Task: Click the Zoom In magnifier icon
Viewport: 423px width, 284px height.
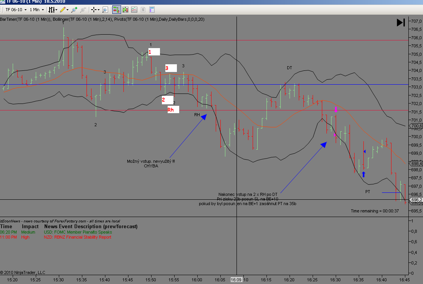Action: [74, 10]
